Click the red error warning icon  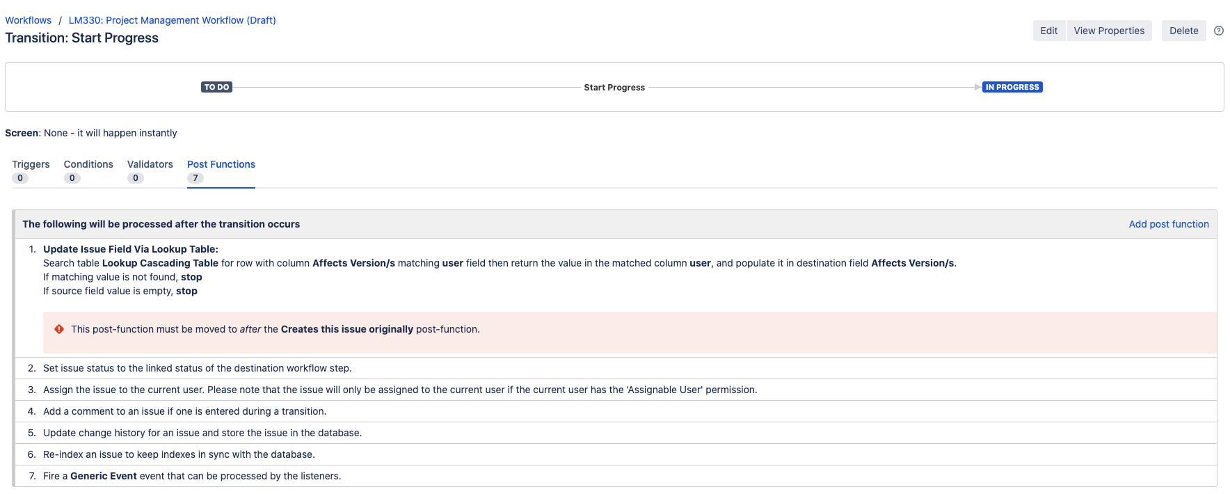pyautogui.click(x=59, y=329)
